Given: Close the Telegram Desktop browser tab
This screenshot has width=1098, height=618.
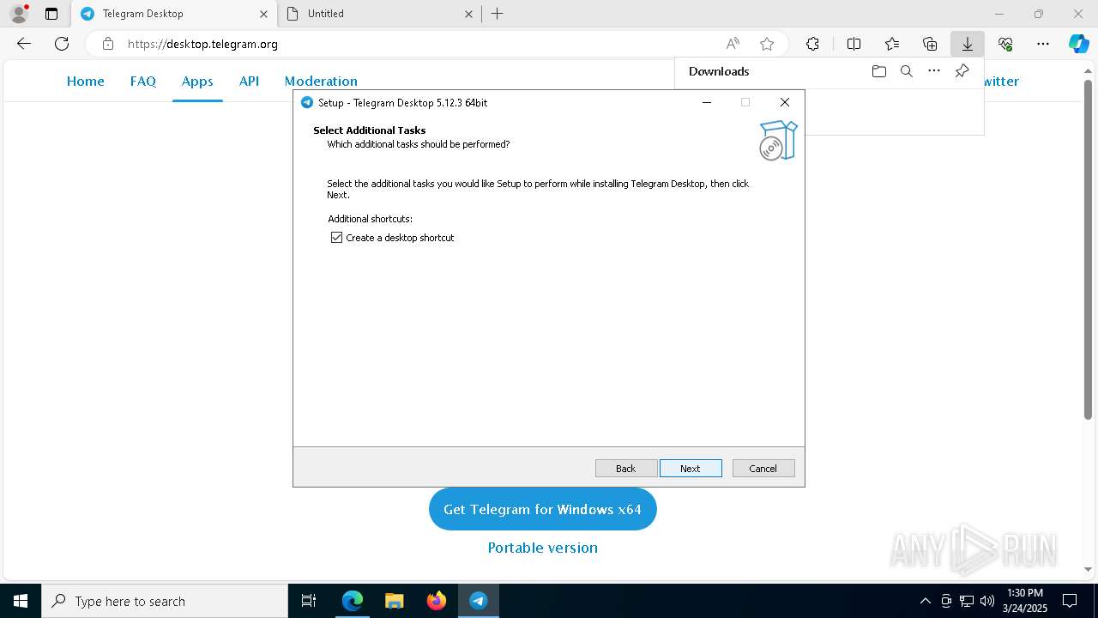Looking at the screenshot, I should (263, 14).
